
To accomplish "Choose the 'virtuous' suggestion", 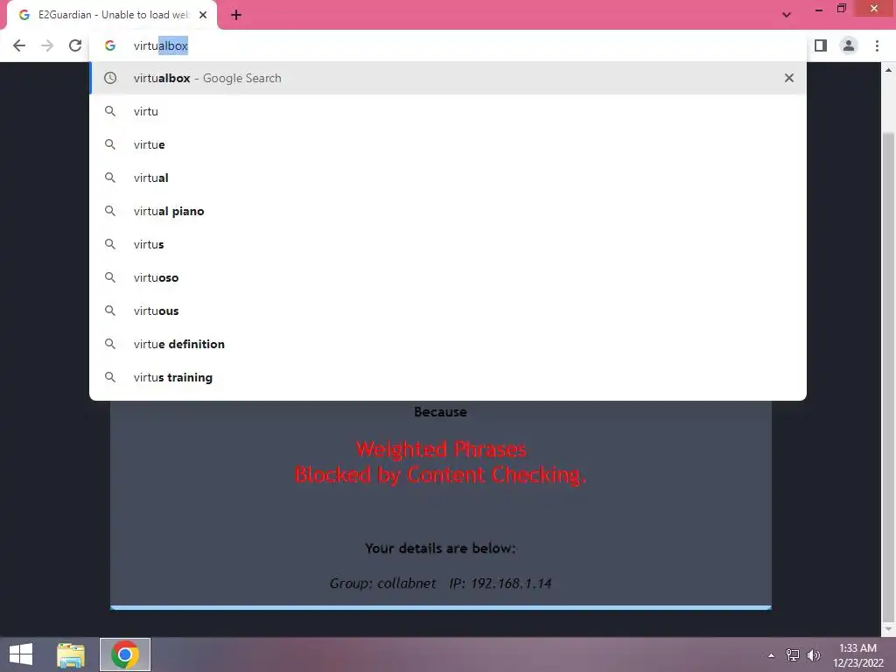I will click(448, 311).
